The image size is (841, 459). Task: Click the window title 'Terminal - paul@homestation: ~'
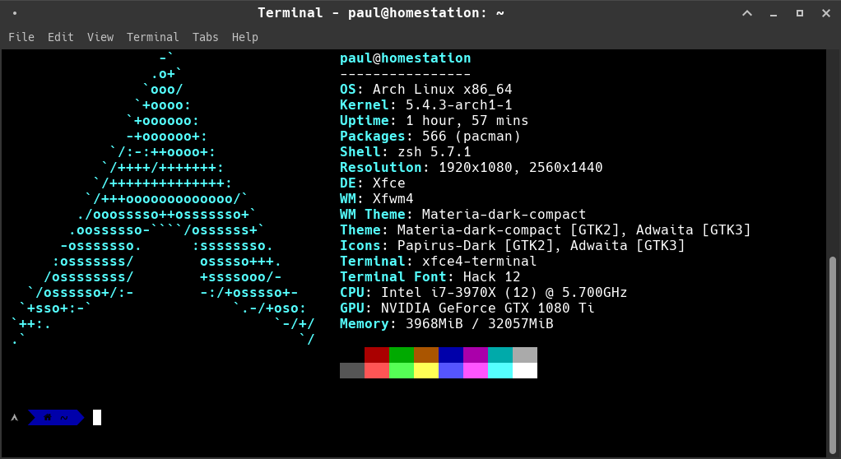pos(381,13)
